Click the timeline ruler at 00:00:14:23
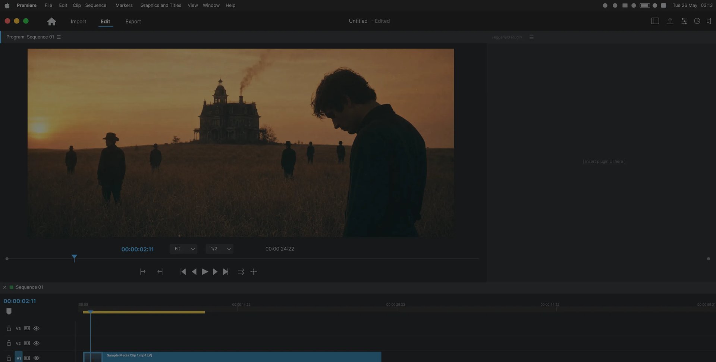The image size is (716, 362). (x=241, y=305)
